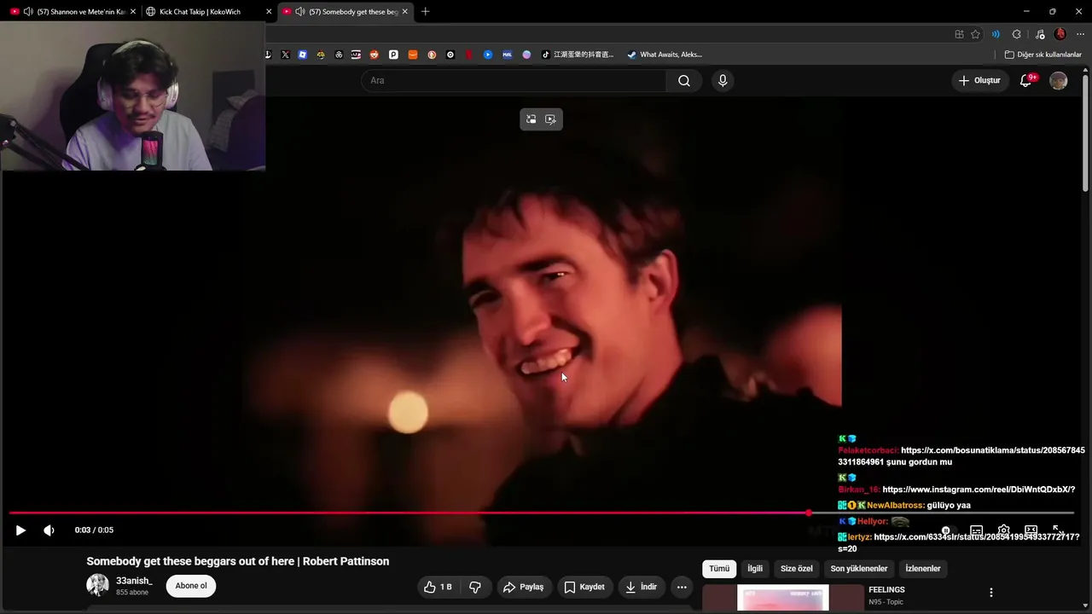Open the Reddit bookmark in favorites bar

point(375,55)
